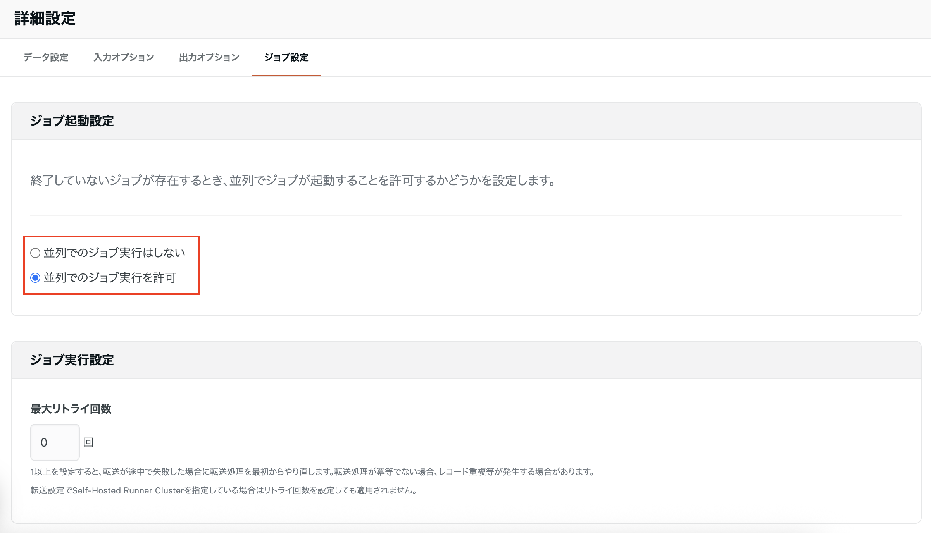Click inside the 最大リトライ回数 number field

point(55,442)
